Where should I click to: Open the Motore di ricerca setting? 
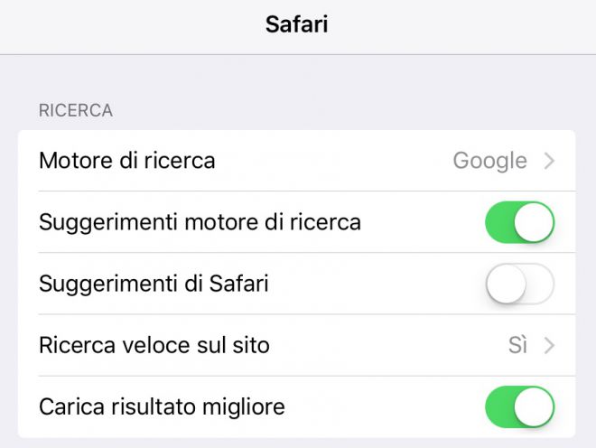[x=296, y=161]
